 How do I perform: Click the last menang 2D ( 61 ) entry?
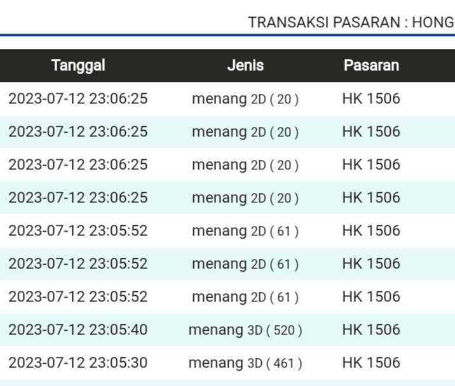pos(245,296)
